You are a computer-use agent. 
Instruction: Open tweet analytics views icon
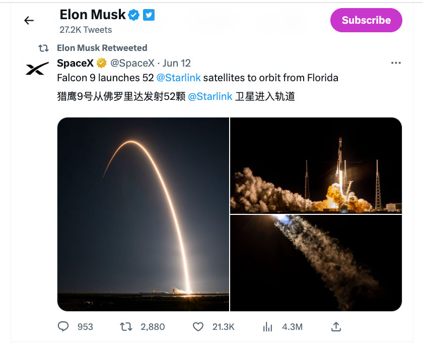[267, 327]
